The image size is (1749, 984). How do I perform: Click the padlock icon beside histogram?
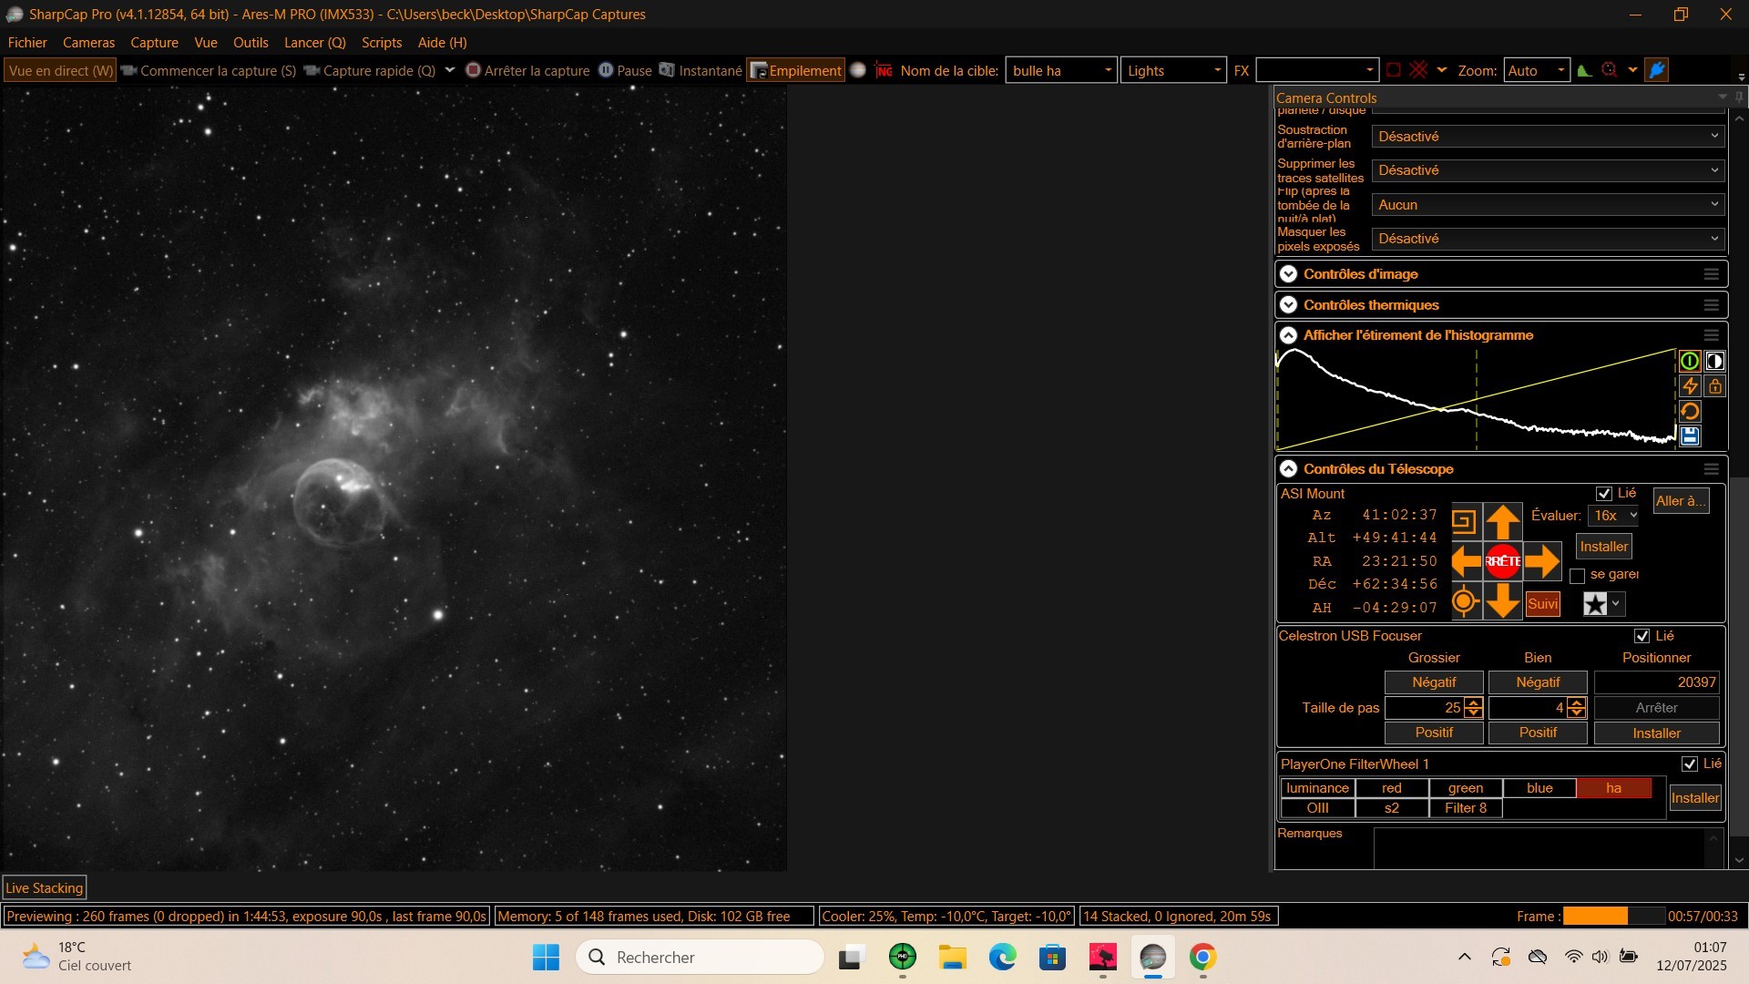(x=1714, y=386)
